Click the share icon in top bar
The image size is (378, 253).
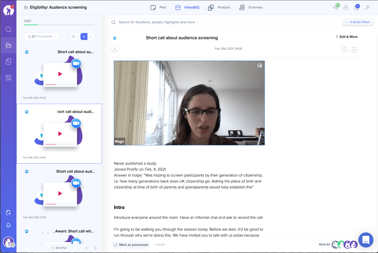(x=336, y=7)
